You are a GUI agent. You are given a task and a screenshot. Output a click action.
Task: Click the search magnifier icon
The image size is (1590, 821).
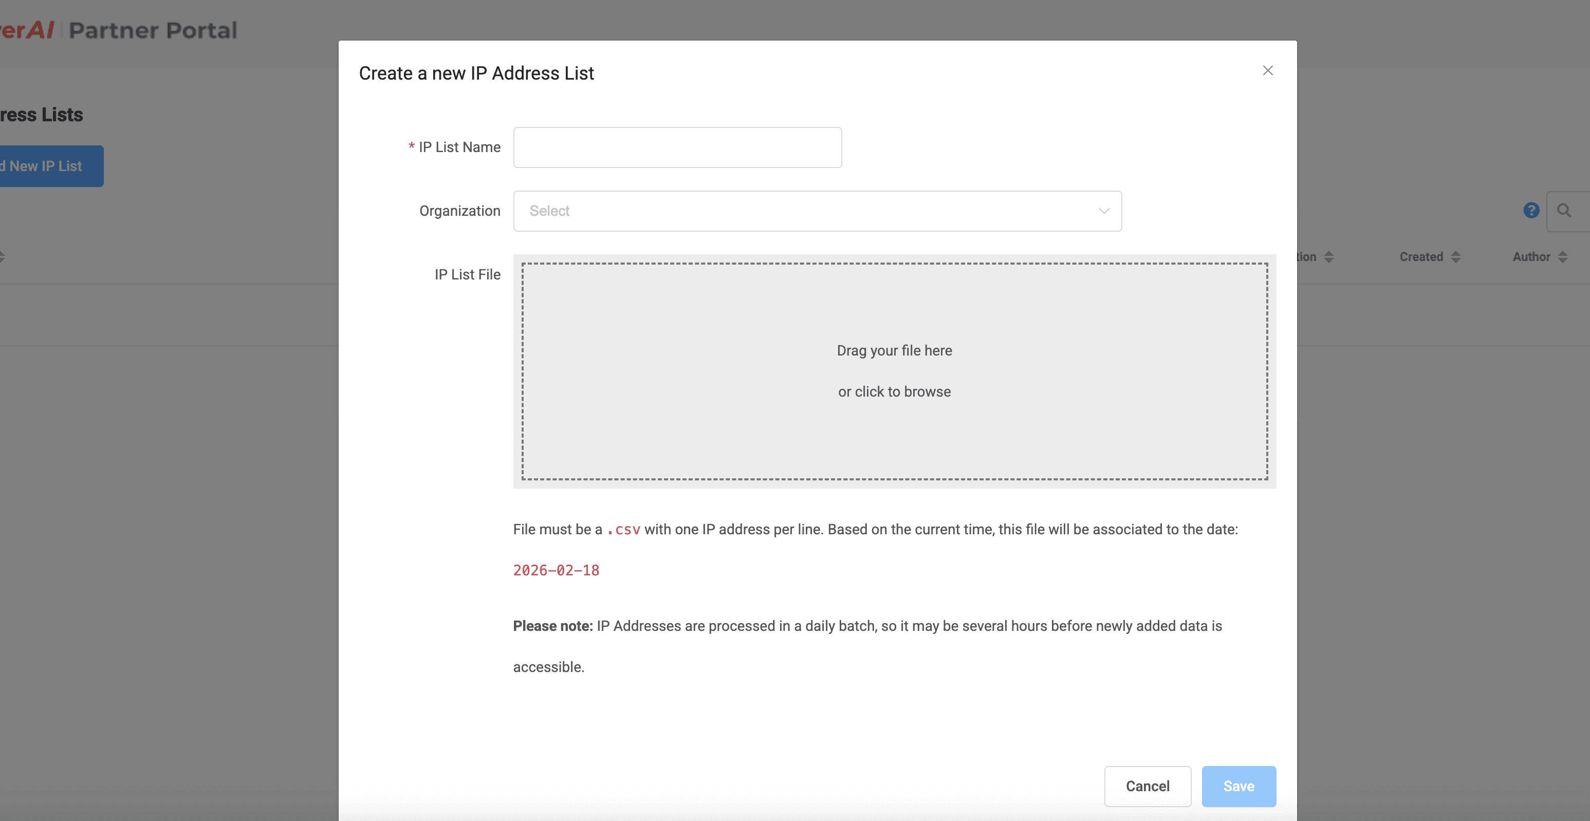click(1563, 211)
